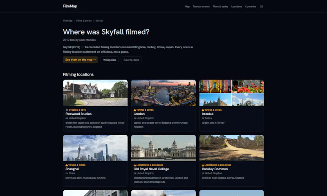This screenshot has height=196, width=327.
Task: Open the Old Royal Naval College title
Action: click(x=151, y=169)
